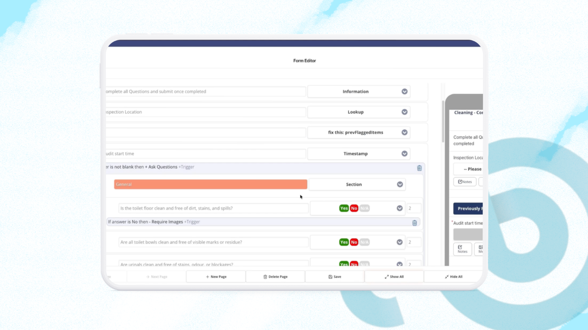This screenshot has height=330, width=588.
Task: Expand the prevFlaggedItems type dropdown arrow
Action: 405,132
